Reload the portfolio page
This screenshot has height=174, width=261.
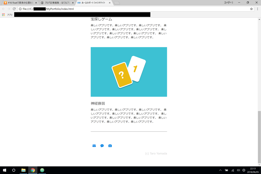[x=15, y=9]
